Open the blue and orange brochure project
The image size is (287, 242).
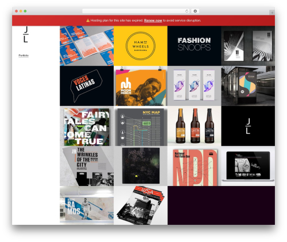[x=87, y=46]
